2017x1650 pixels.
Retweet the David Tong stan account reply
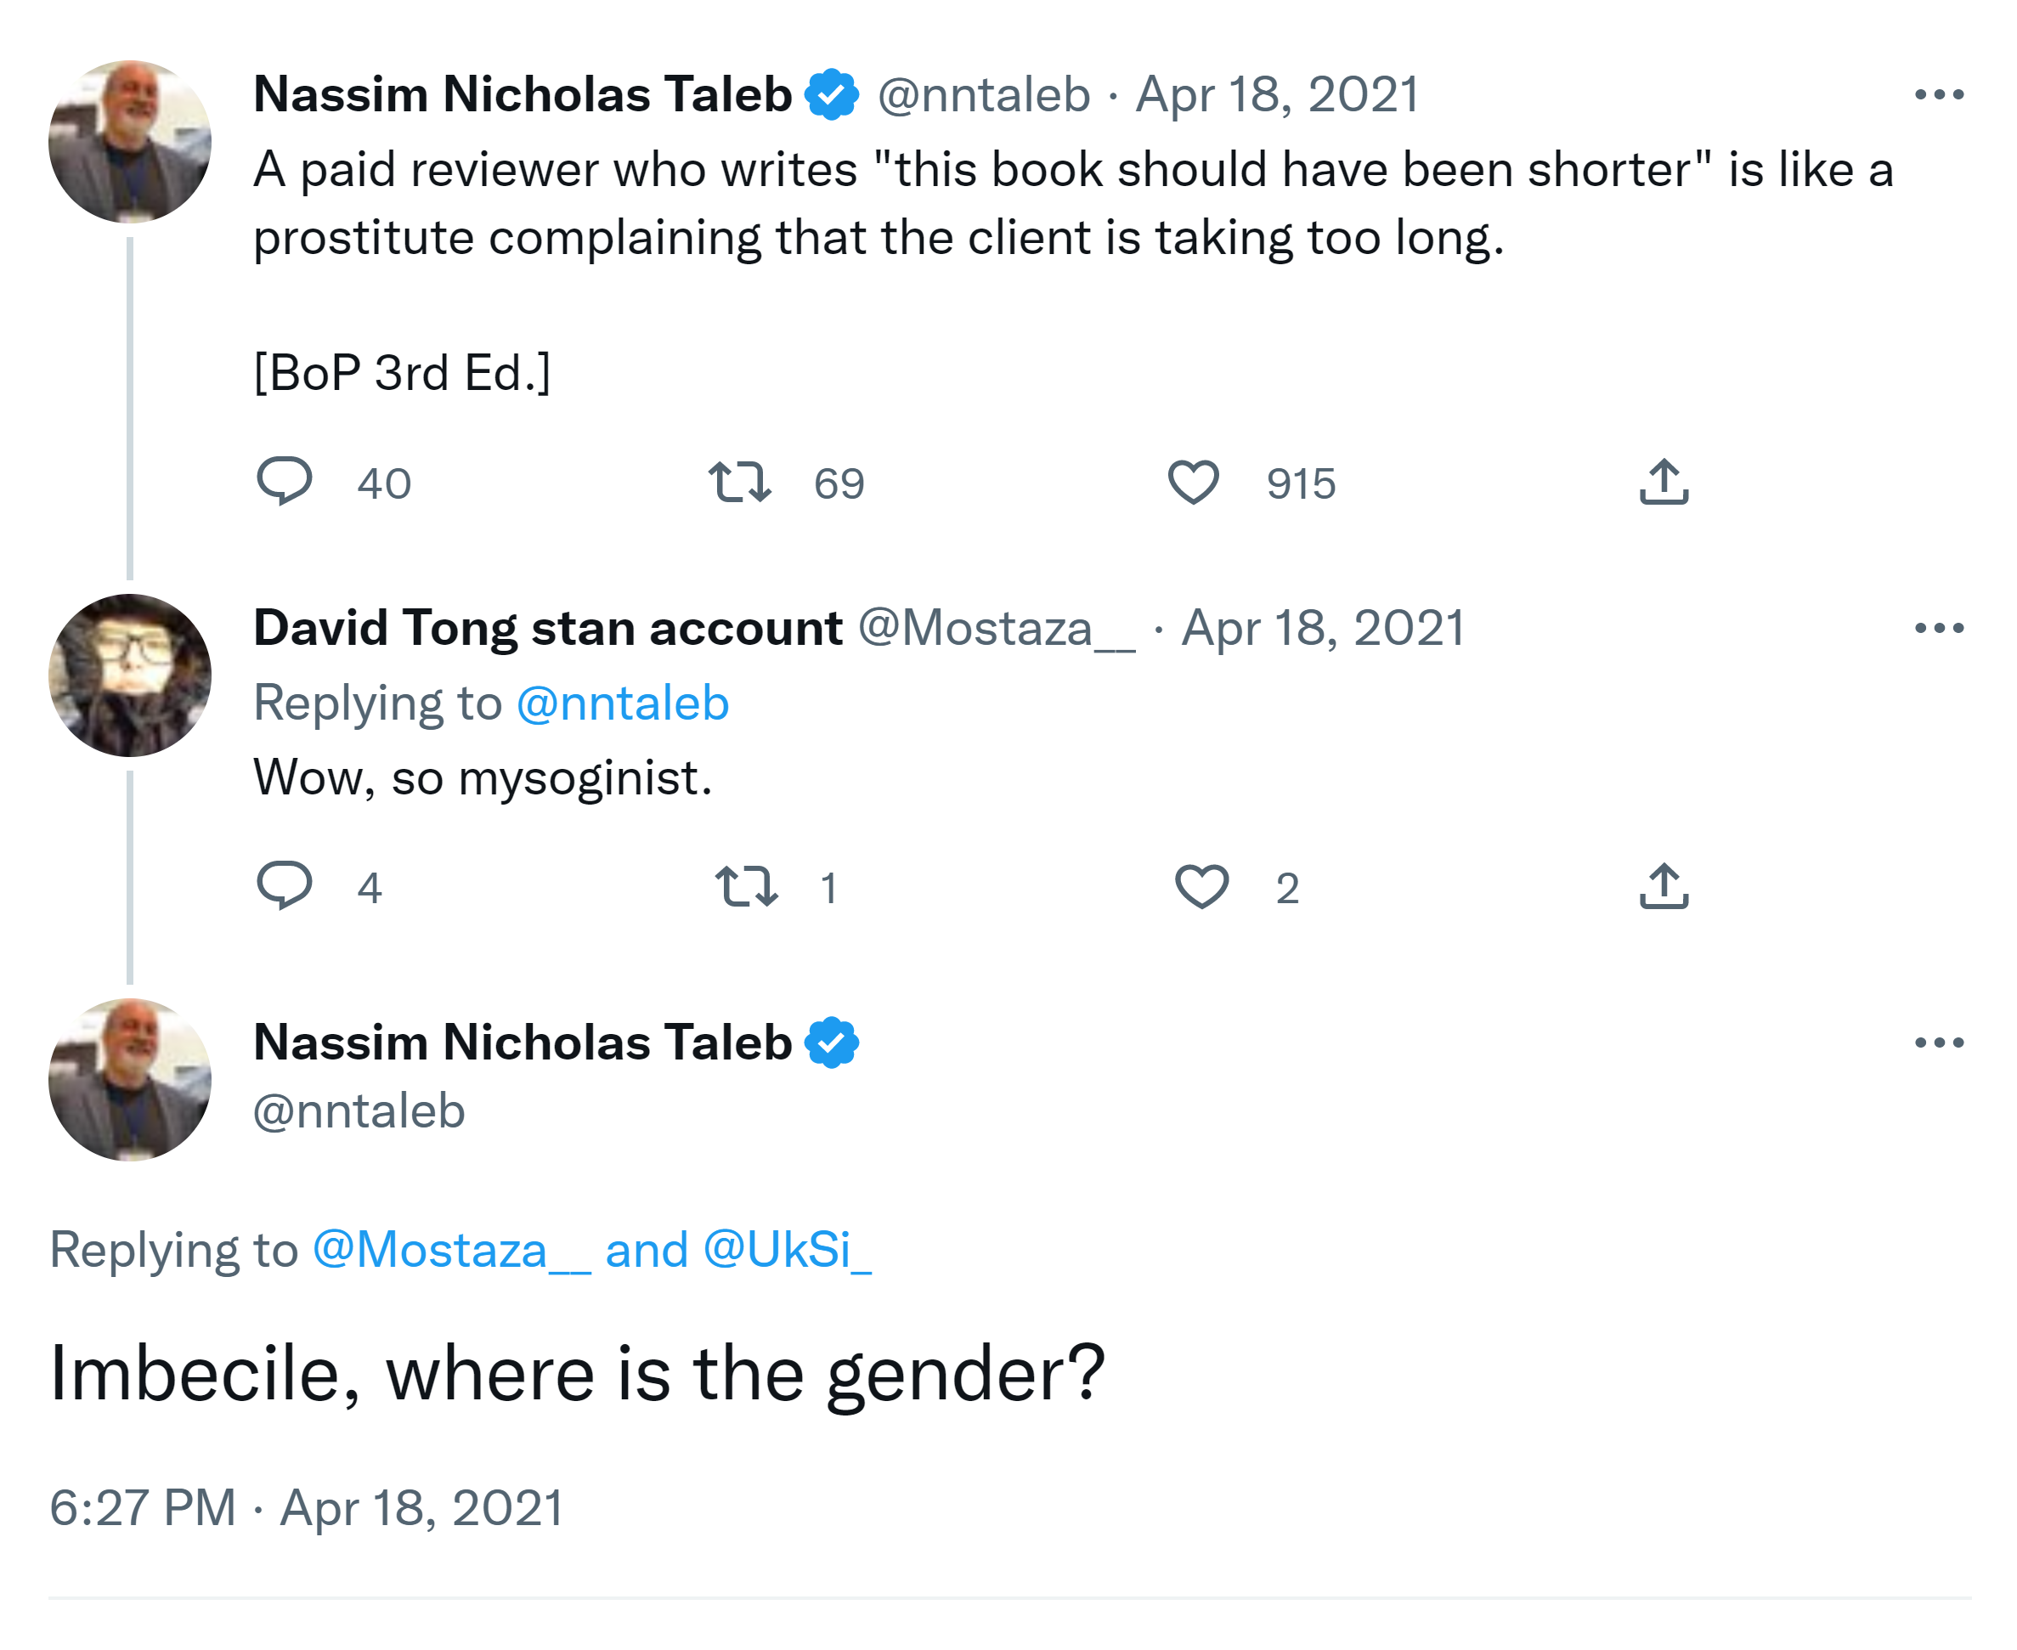point(746,884)
